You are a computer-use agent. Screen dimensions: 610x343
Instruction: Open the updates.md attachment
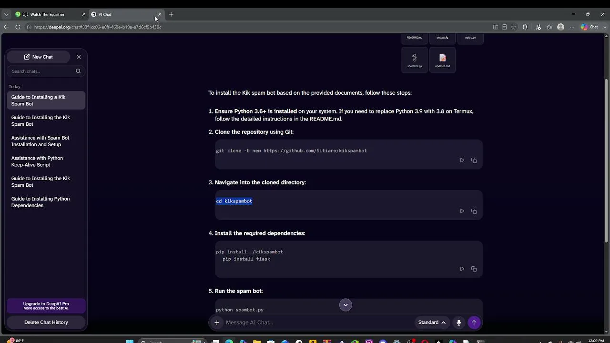[442, 61]
